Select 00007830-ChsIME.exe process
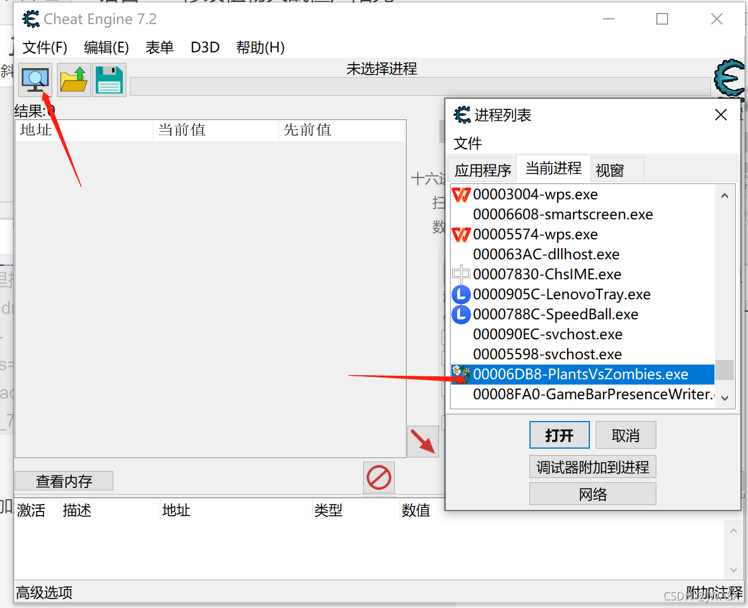This screenshot has height=608, width=748. (x=582, y=274)
